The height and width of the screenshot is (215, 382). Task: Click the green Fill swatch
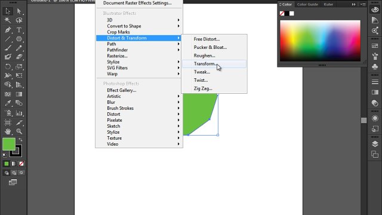pos(9,144)
